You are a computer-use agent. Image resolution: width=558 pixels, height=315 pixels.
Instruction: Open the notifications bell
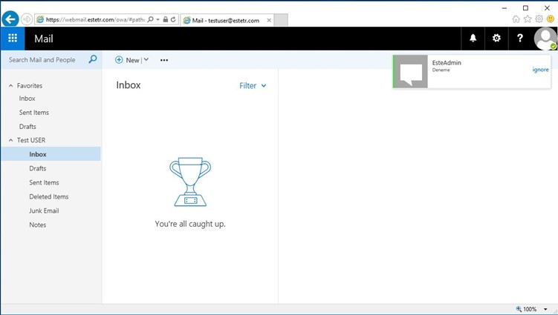[473, 38]
